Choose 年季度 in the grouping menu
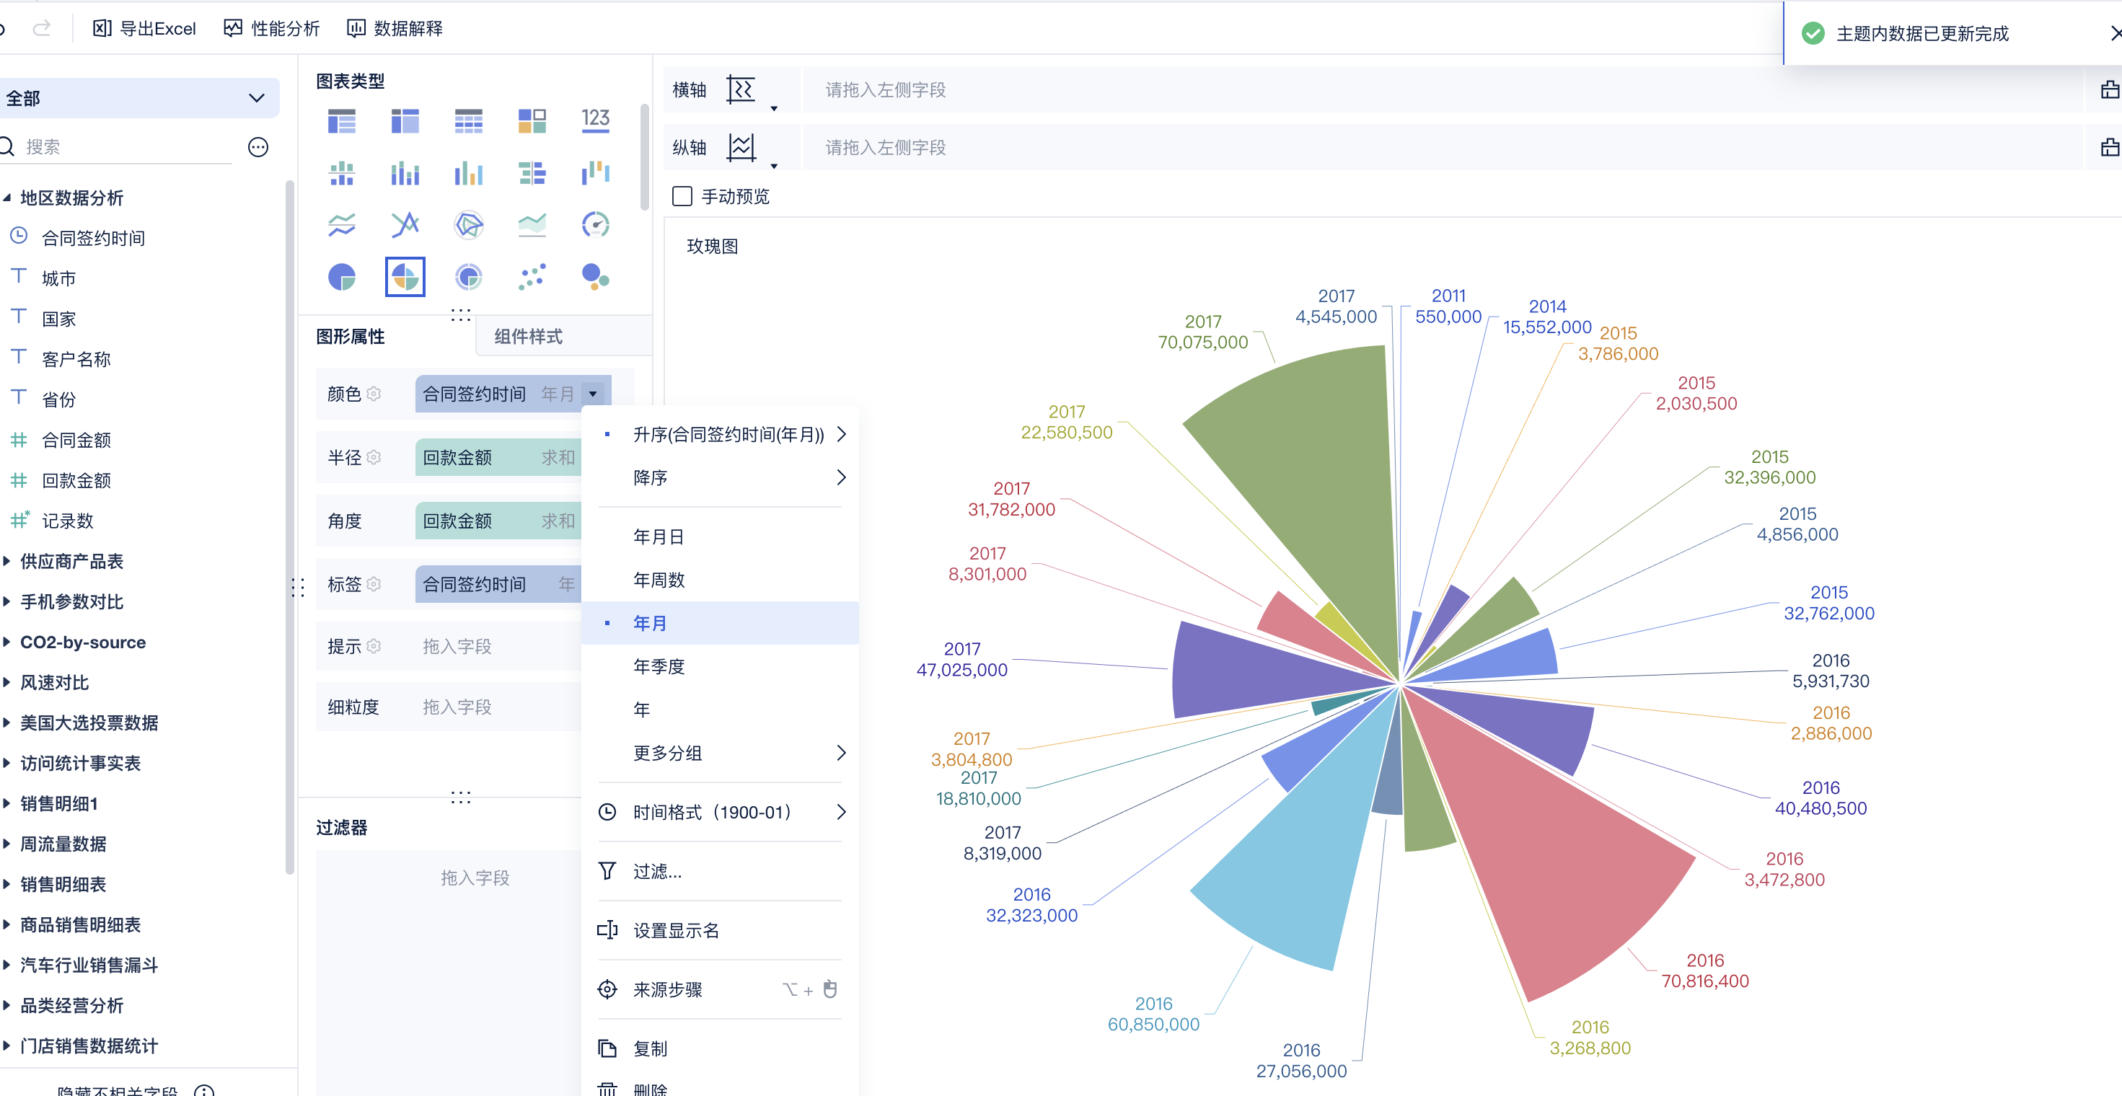This screenshot has height=1096, width=2122. (x=659, y=666)
